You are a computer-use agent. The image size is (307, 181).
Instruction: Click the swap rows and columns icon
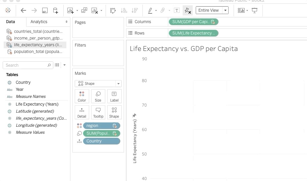click(113, 10)
